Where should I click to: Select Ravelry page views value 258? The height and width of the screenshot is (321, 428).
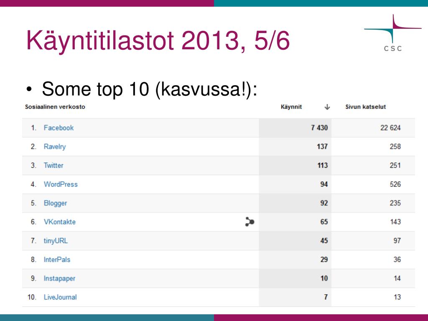pos(395,147)
